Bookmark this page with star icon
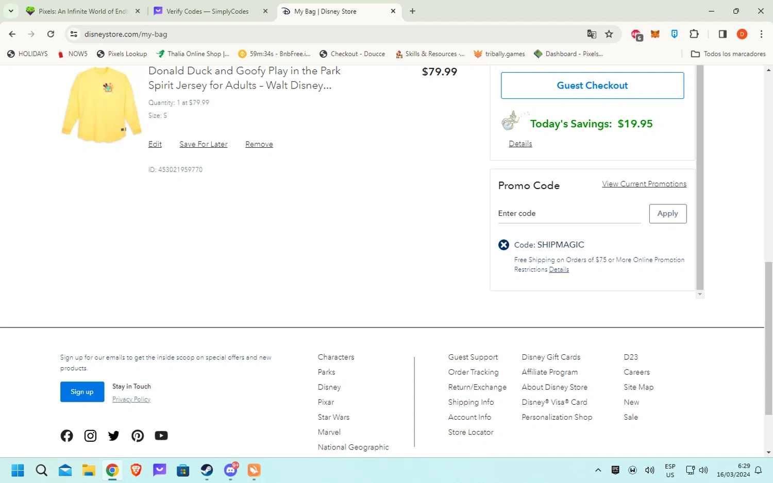The height and width of the screenshot is (483, 773). [609, 34]
